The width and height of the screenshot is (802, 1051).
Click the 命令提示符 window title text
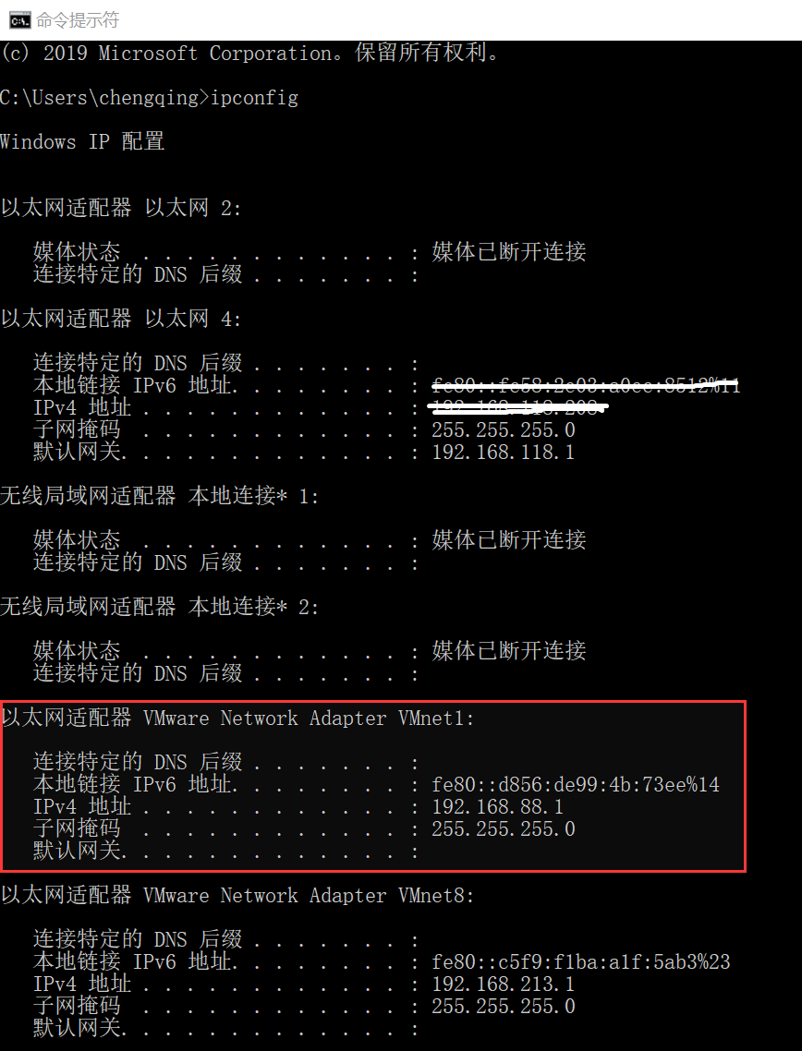[x=78, y=20]
